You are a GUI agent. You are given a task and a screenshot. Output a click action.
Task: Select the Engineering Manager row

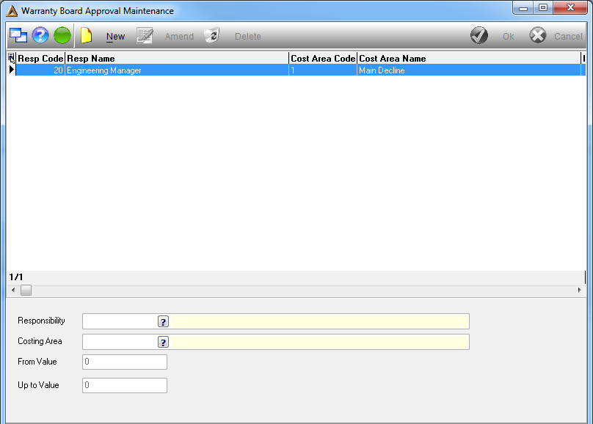click(x=300, y=70)
